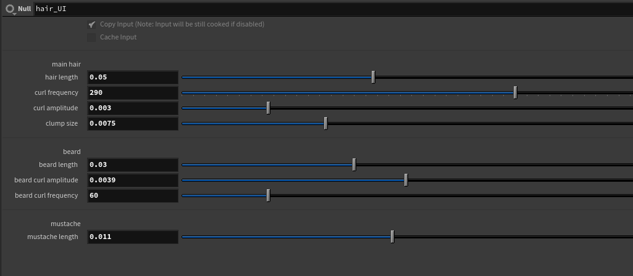Click the Null node type label
633x276 pixels.
pos(24,9)
